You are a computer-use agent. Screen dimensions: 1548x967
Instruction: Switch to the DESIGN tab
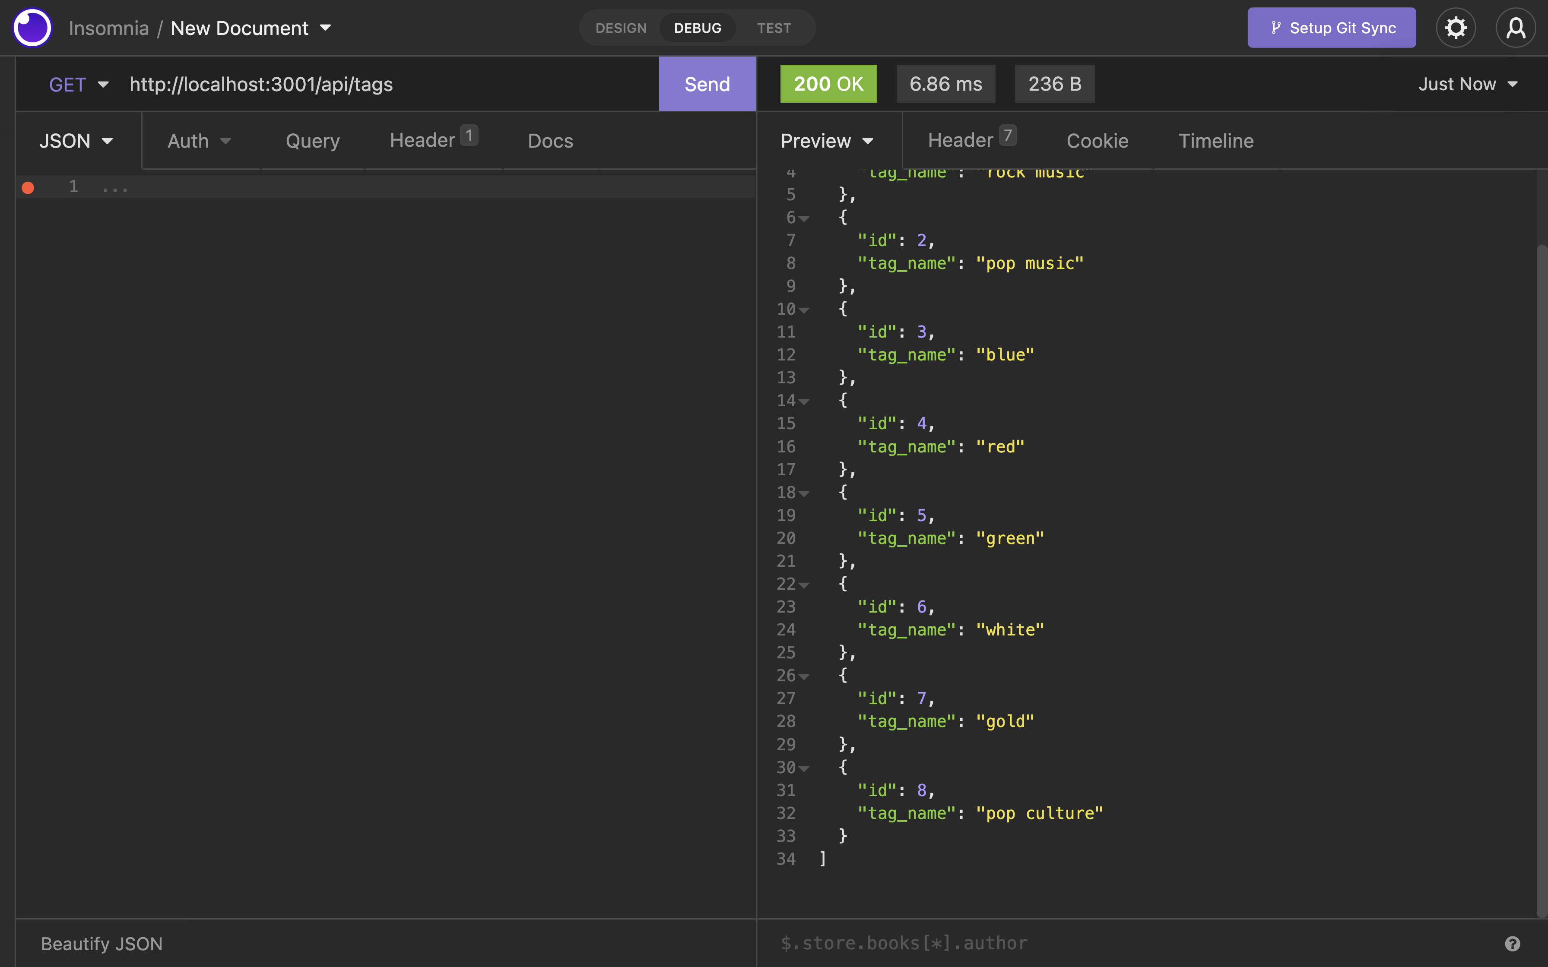point(620,28)
